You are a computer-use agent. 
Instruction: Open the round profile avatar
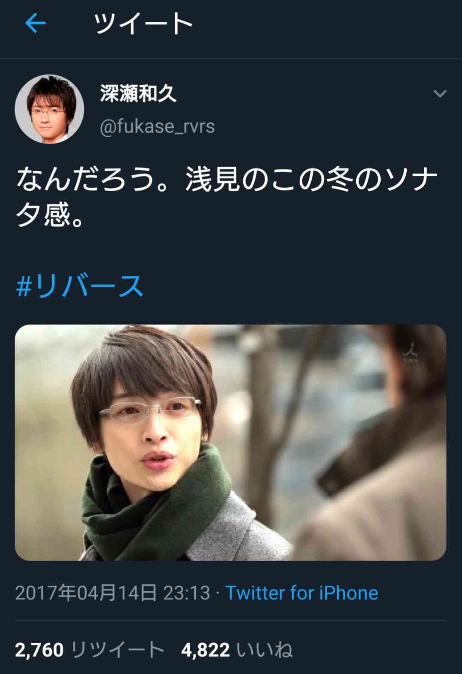(49, 109)
